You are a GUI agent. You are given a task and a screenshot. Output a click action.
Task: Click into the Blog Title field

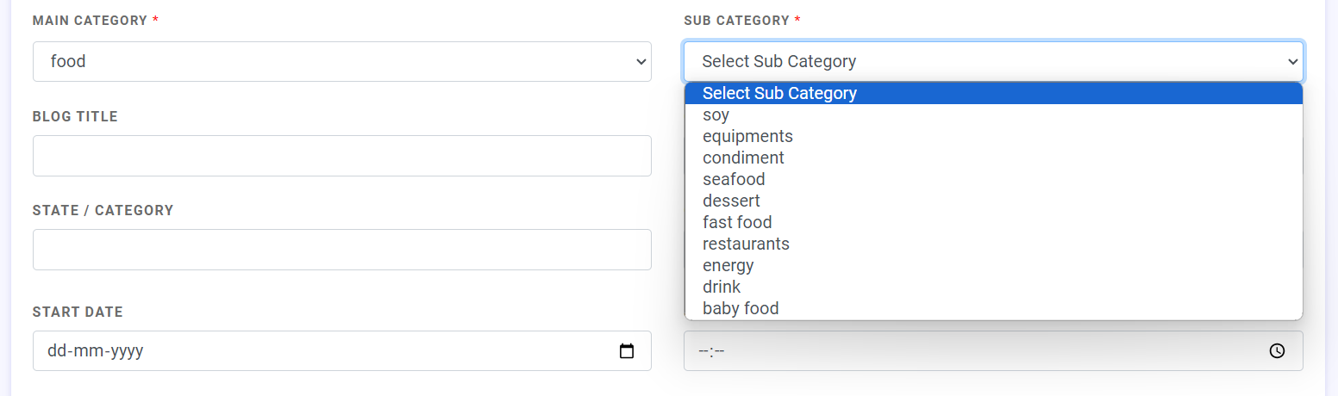click(x=341, y=156)
